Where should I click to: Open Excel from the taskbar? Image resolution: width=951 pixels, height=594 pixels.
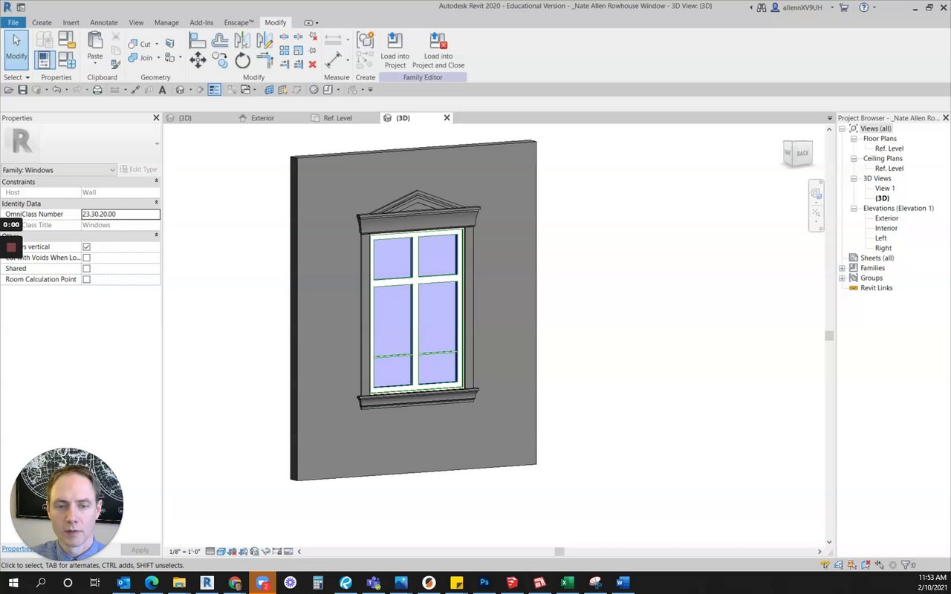point(568,583)
